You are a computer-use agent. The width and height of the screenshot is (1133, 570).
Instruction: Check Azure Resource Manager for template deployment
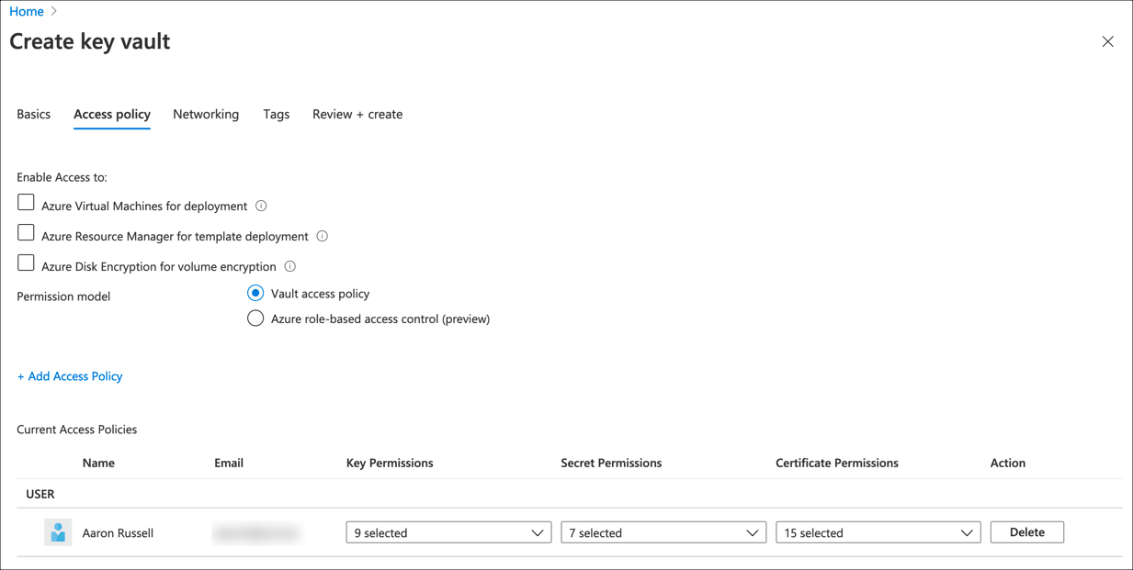[x=26, y=233]
